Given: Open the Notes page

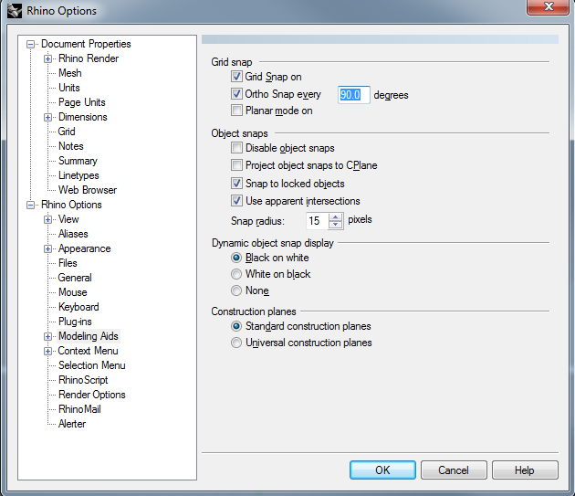Looking at the screenshot, I should [x=71, y=146].
